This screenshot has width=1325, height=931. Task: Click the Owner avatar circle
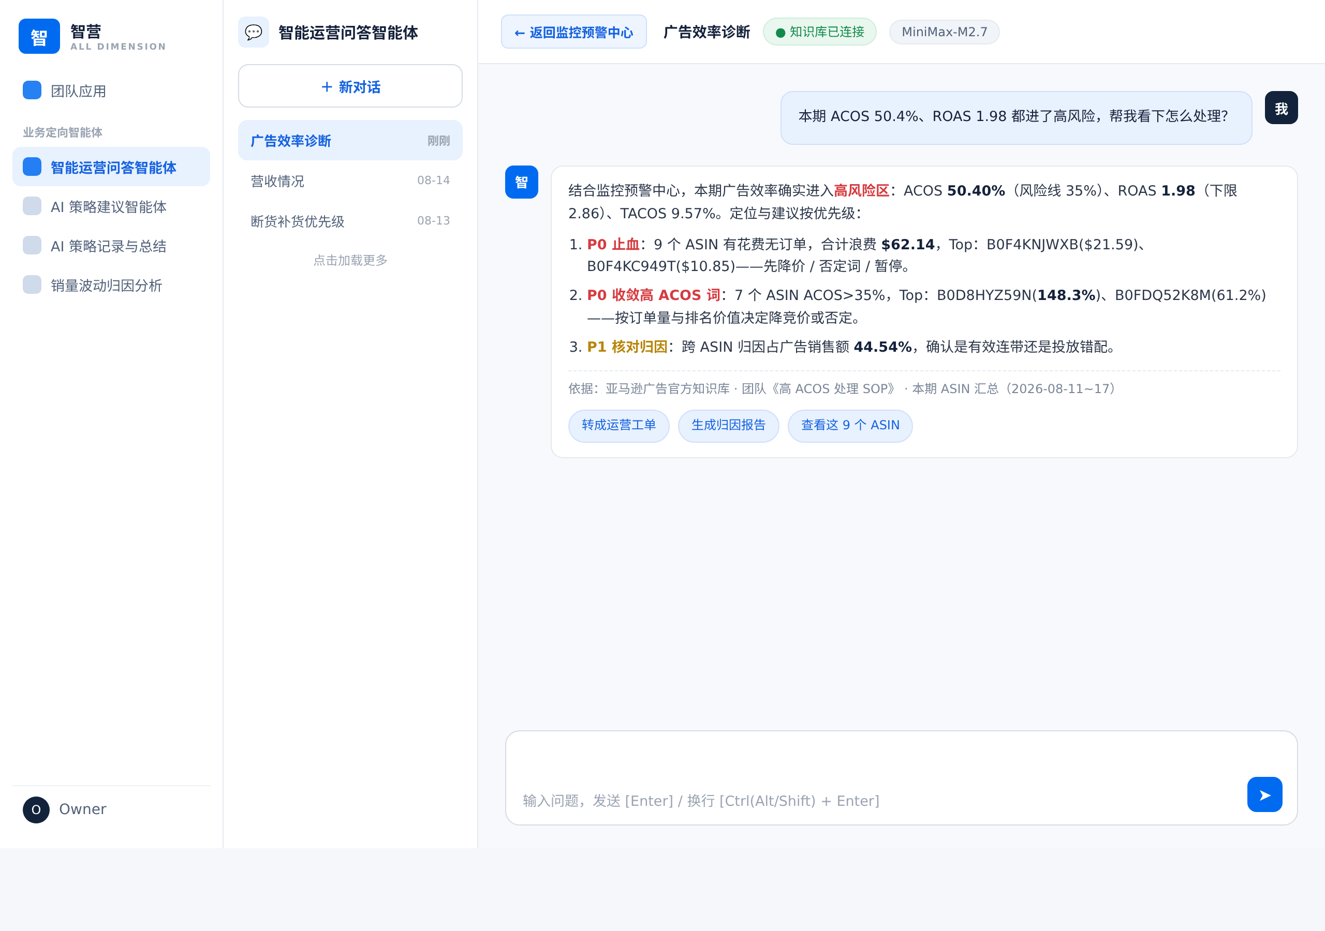pos(36,810)
